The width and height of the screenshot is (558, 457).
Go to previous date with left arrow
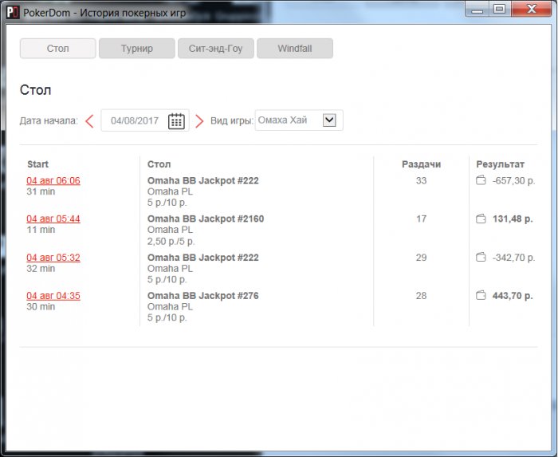point(89,121)
